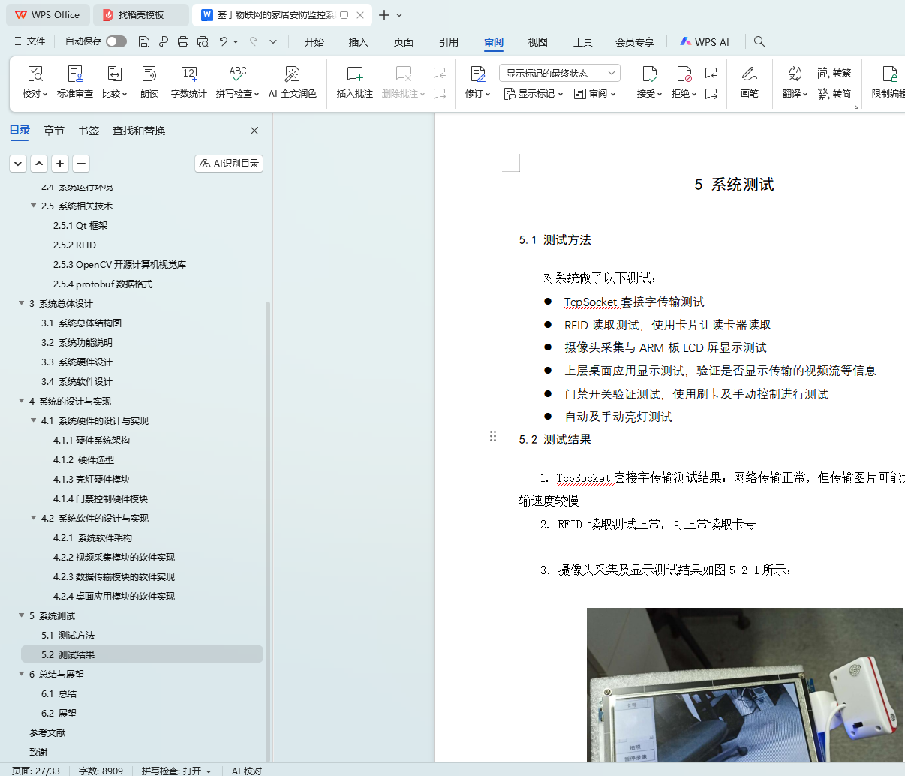
Task: Toggle 拼写检查 status in status bar
Action: tap(176, 771)
